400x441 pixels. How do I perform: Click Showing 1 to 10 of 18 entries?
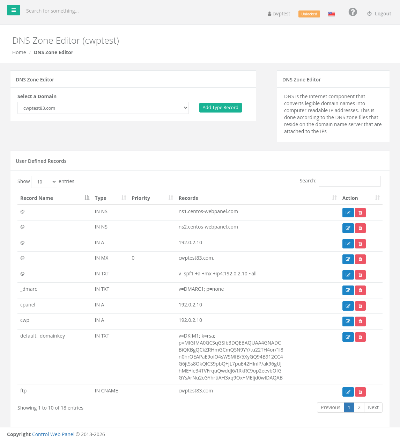click(51, 408)
